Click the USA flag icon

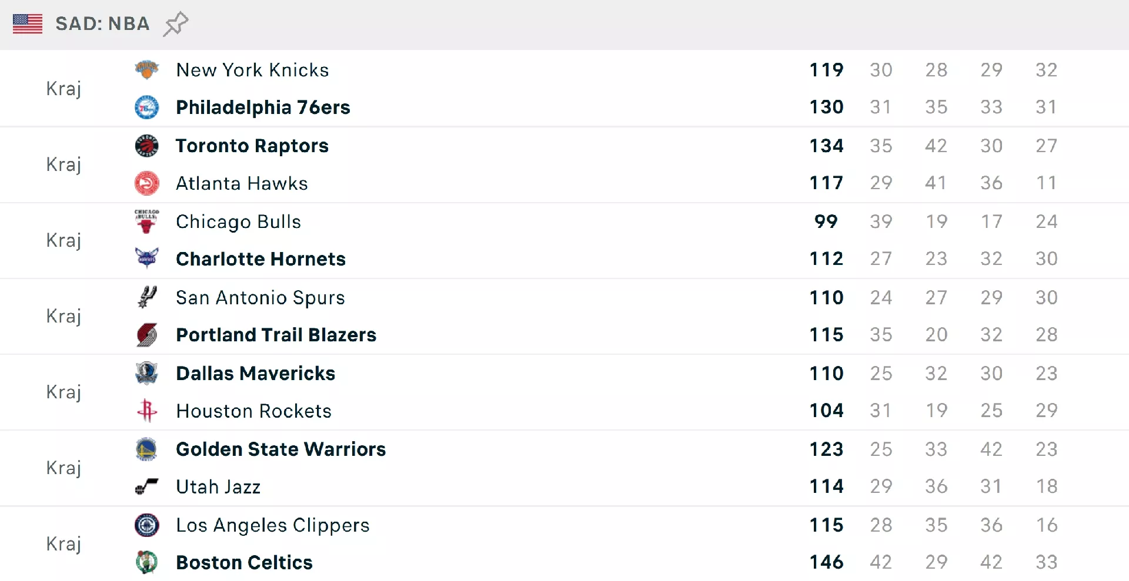[x=28, y=24]
